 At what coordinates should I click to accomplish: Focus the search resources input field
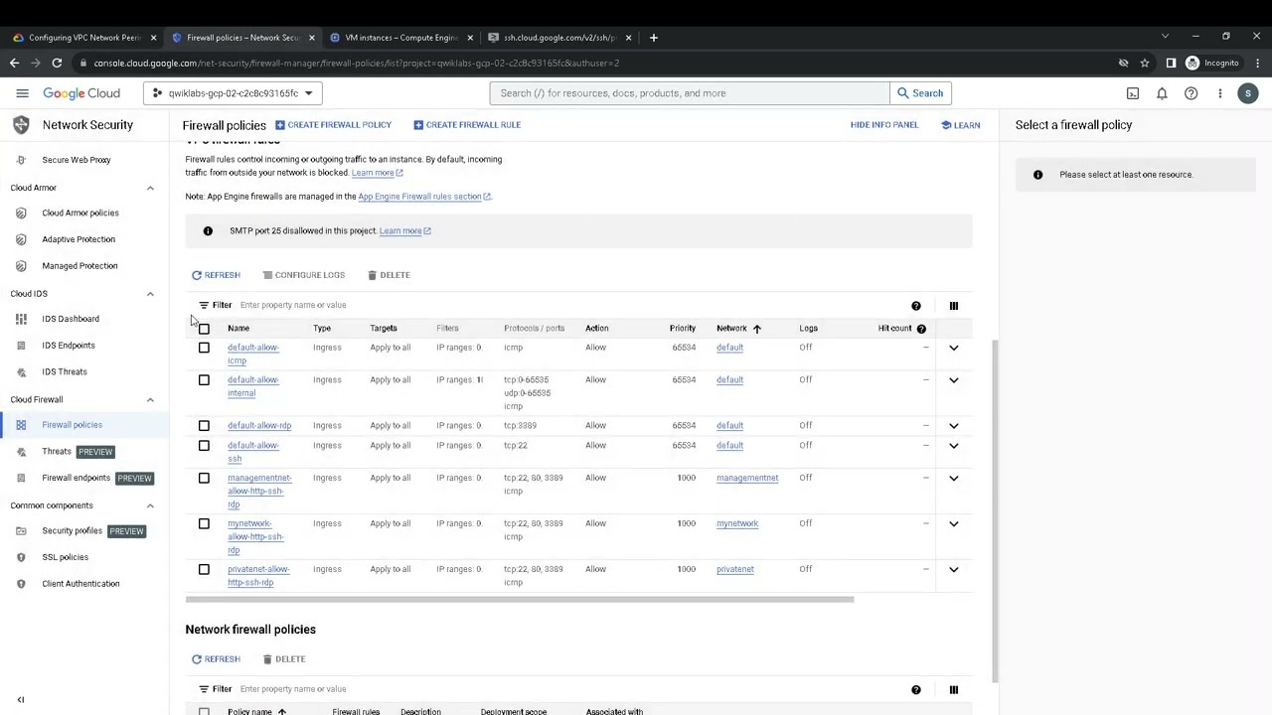[690, 93]
